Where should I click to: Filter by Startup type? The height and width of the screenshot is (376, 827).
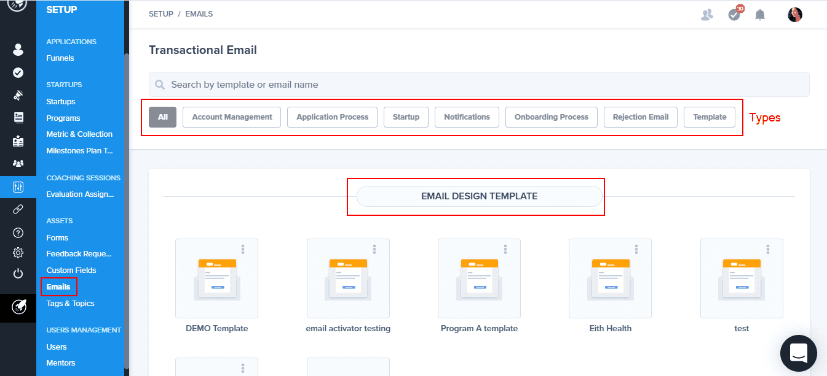[406, 117]
